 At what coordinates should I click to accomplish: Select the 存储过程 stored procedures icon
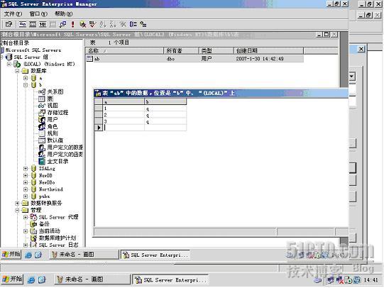[42, 113]
